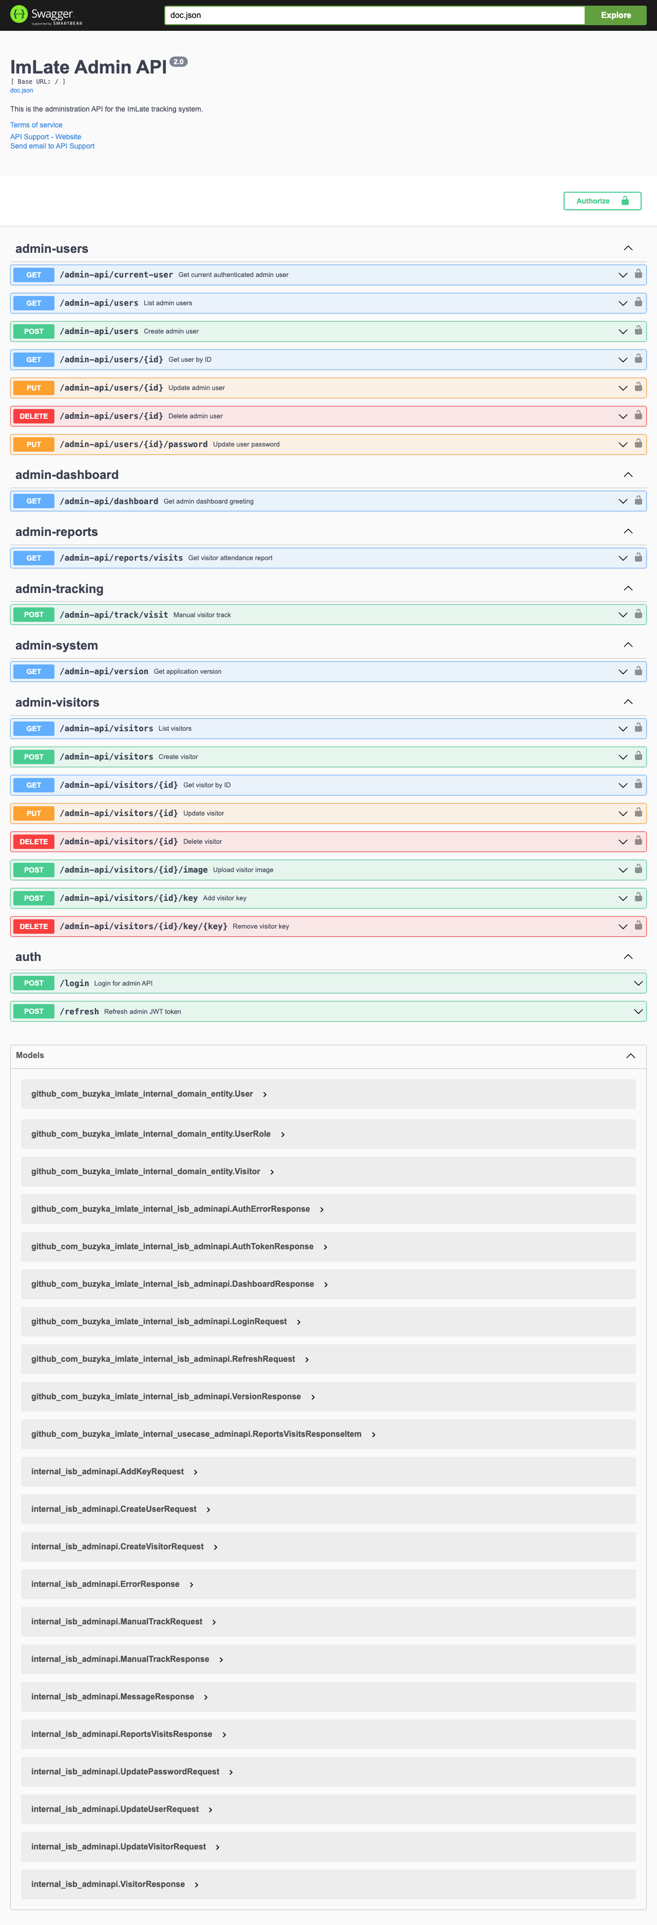The image size is (657, 1925).
Task: Click path /admin-api/visitors/{id}/key/{key}
Action: point(143,927)
